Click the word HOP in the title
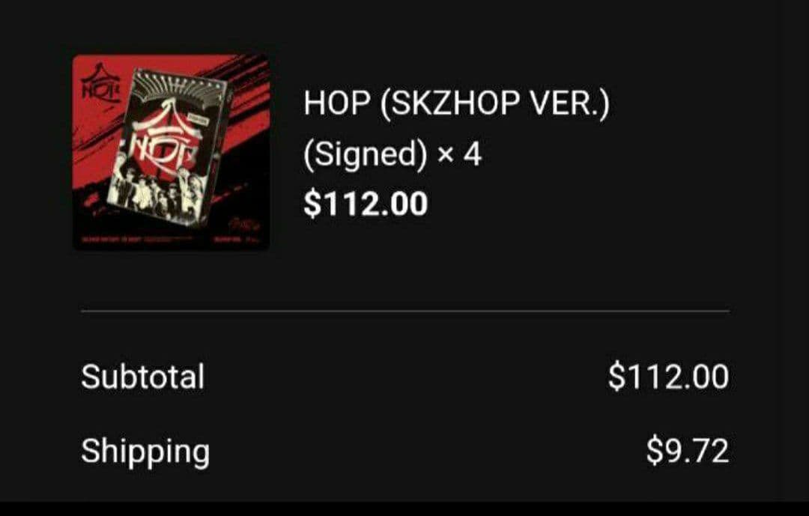This screenshot has height=516, width=809. 337,103
